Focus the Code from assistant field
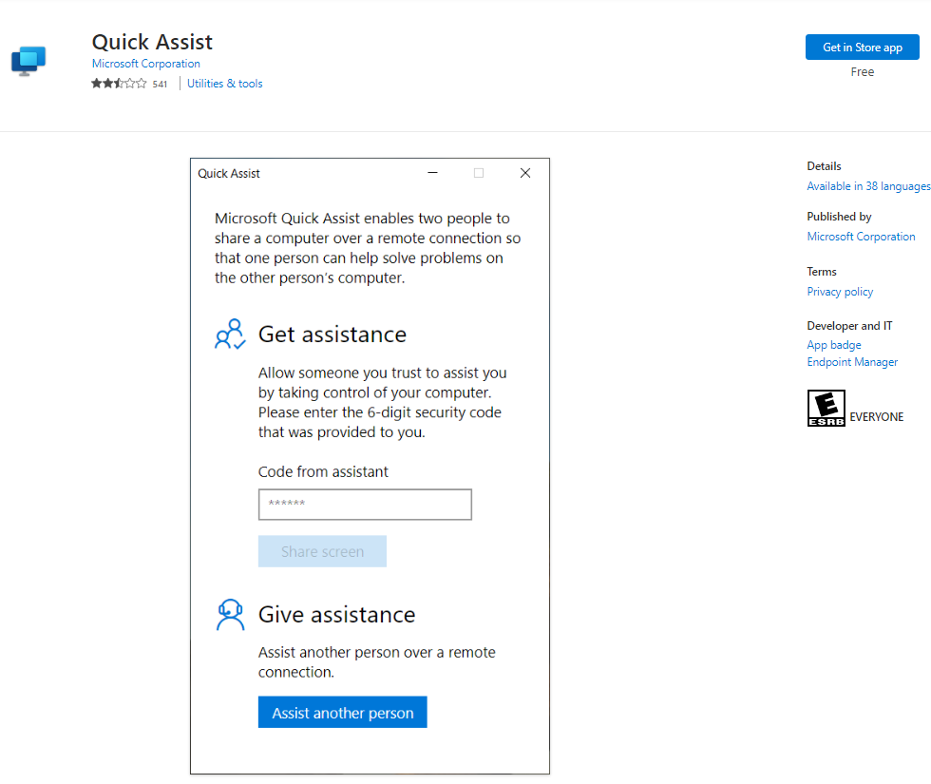 pyautogui.click(x=365, y=505)
